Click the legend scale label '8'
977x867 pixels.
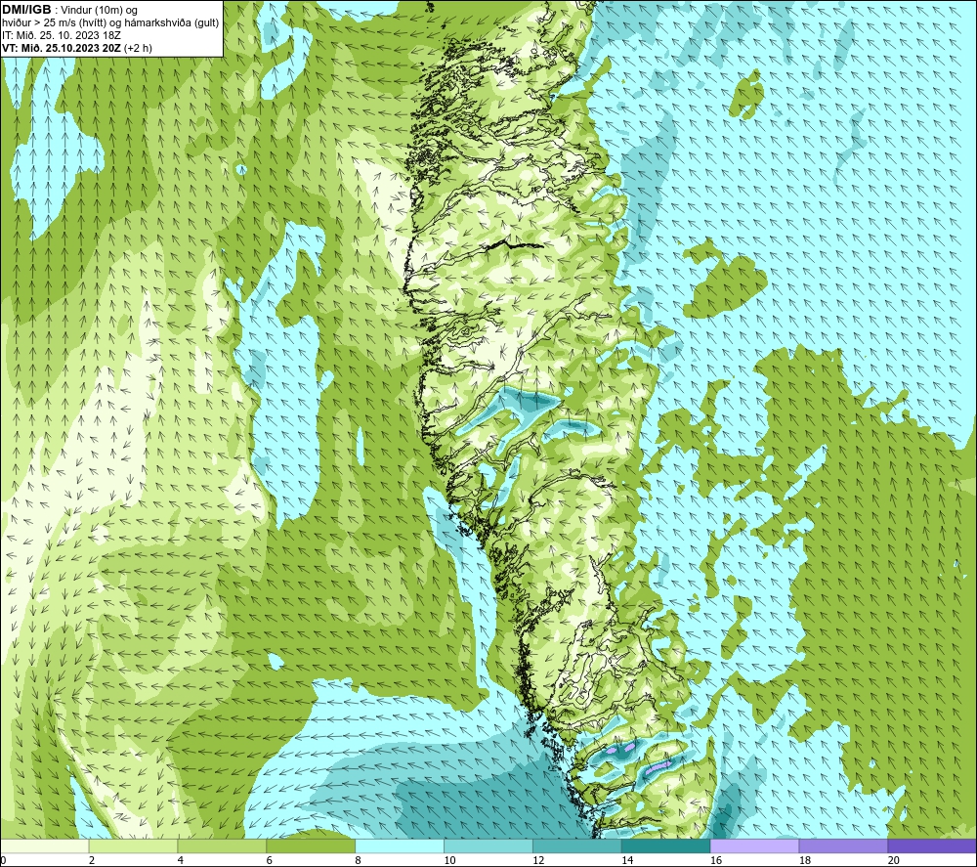(x=359, y=861)
